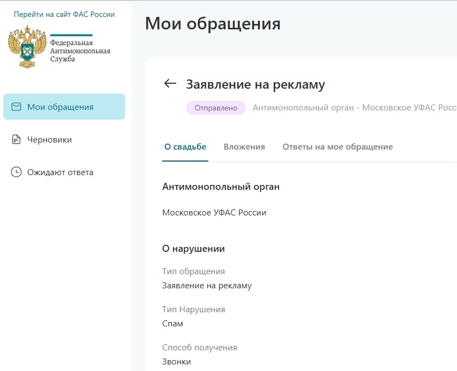Click the Федеральная Антимонопольная Служба logo text

coord(80,51)
